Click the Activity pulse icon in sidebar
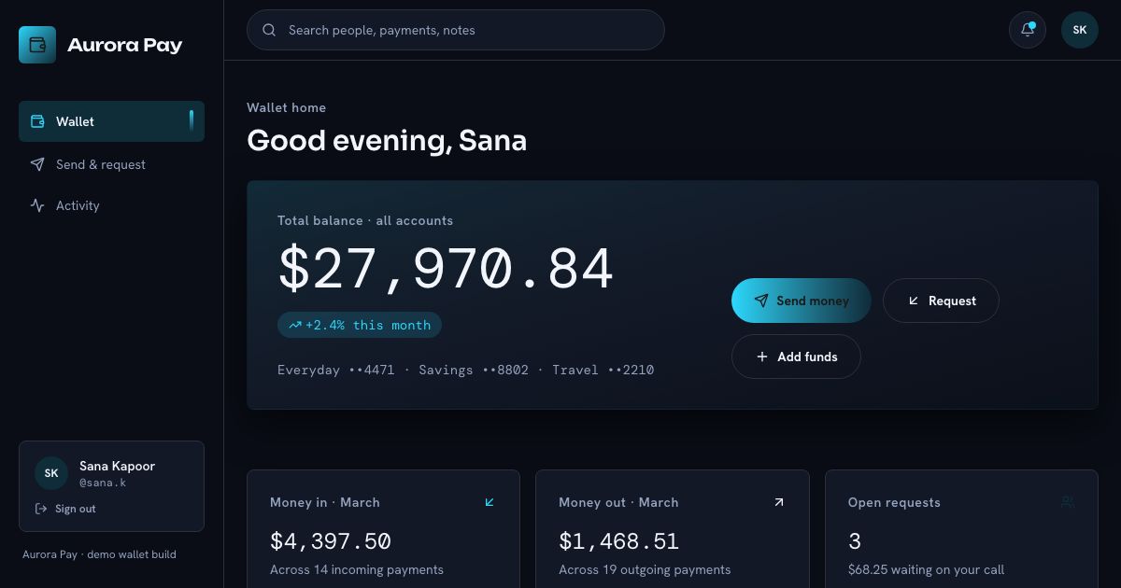This screenshot has height=588, width=1121. 37,205
